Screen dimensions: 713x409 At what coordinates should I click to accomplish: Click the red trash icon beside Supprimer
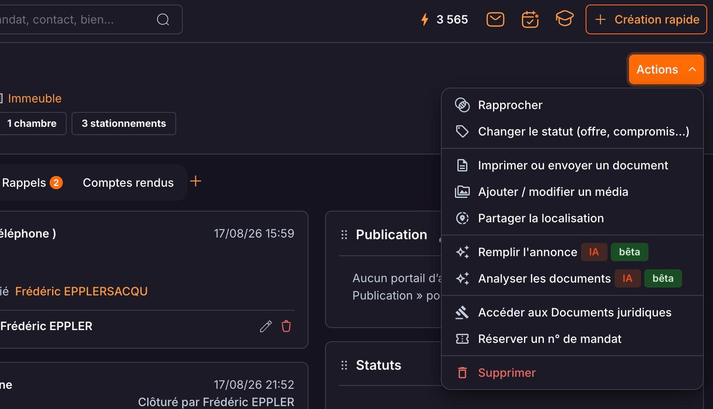coord(462,373)
